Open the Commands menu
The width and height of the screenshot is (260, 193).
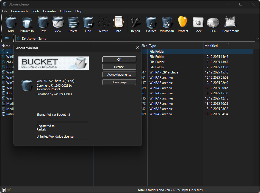pyautogui.click(x=20, y=11)
